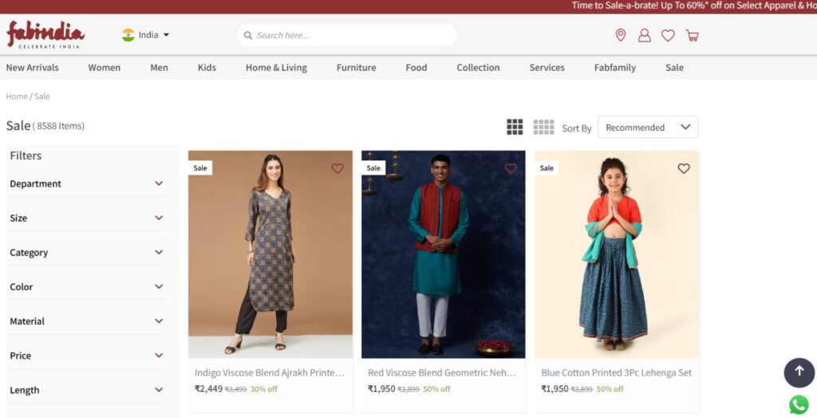This screenshot has width=817, height=418.
Task: Click in the Search here field
Action: point(347,35)
